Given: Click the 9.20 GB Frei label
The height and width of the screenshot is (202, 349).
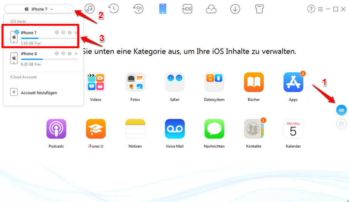Looking at the screenshot, I should 31,64.
